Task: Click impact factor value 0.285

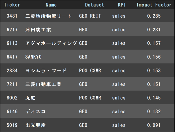Action: 154,16
